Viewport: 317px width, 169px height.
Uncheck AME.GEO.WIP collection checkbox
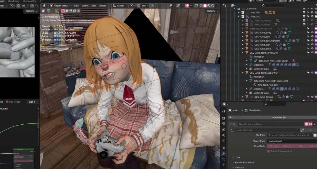[304, 25]
